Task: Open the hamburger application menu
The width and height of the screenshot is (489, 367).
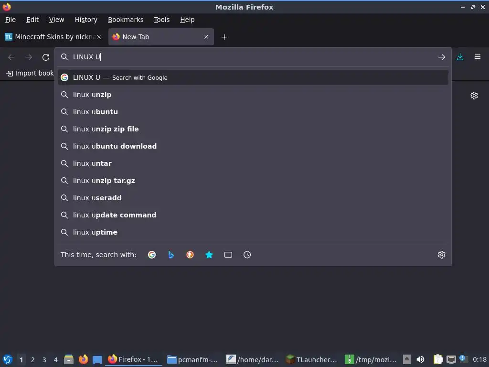Action: click(x=477, y=57)
